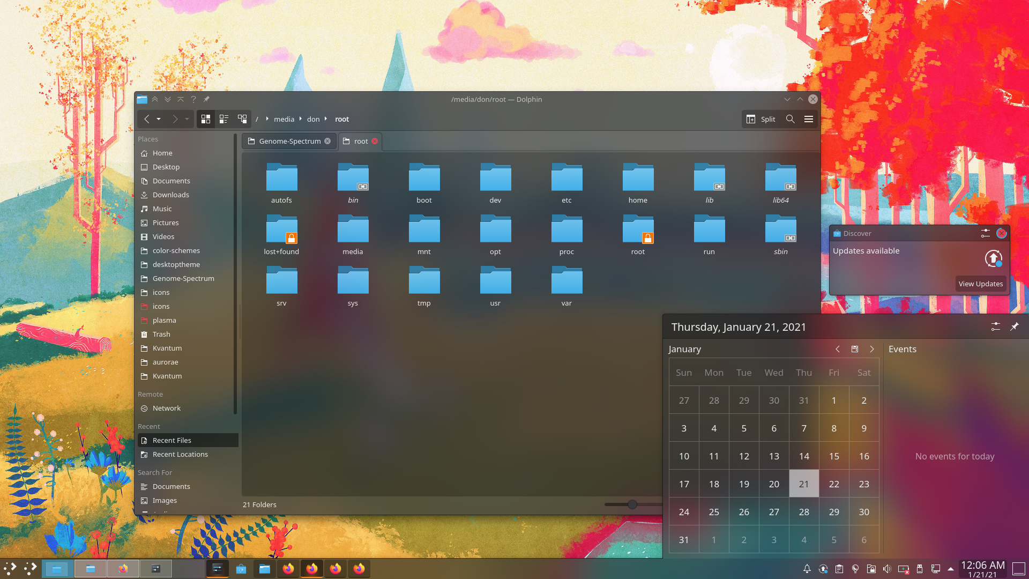Go back in Dolphin navigation
The image size is (1029, 579).
(146, 119)
